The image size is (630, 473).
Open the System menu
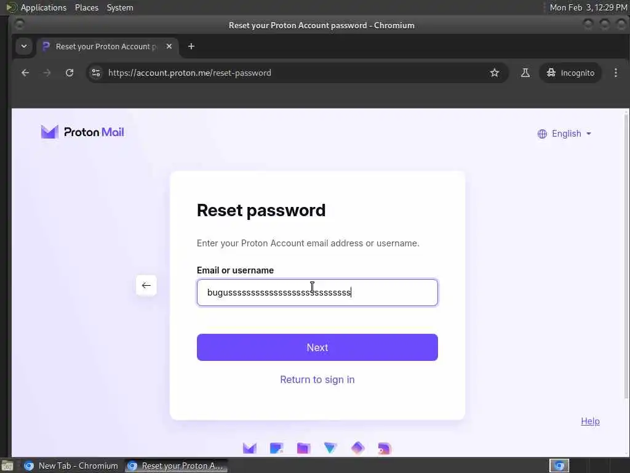pos(120,7)
